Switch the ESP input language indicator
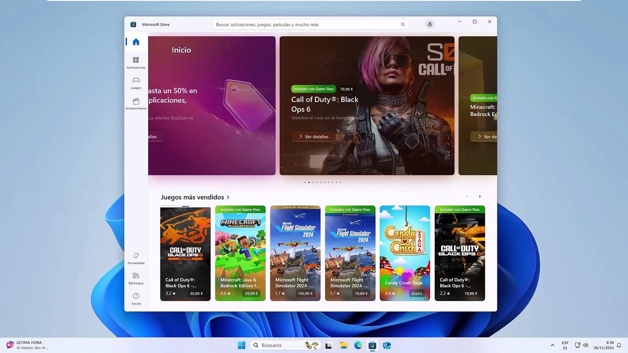Screen dimensions: 628x353 point(565,345)
